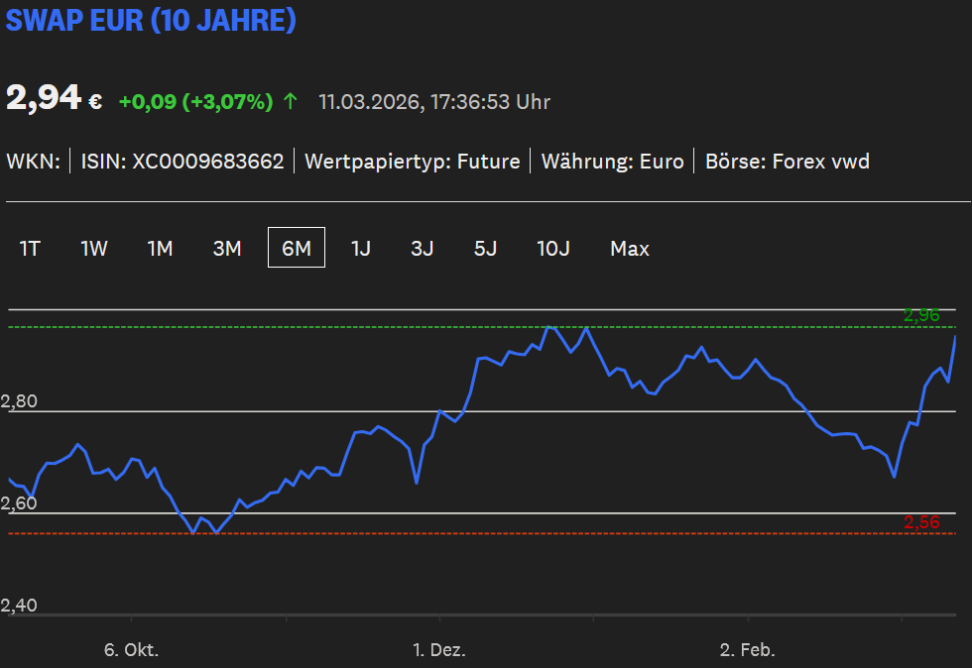972x668 pixels.
Task: Show the 3J chart period
Action: pyautogui.click(x=423, y=248)
